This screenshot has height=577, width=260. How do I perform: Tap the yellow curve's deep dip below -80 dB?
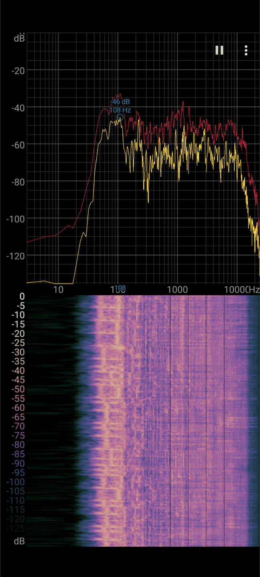pos(148,202)
